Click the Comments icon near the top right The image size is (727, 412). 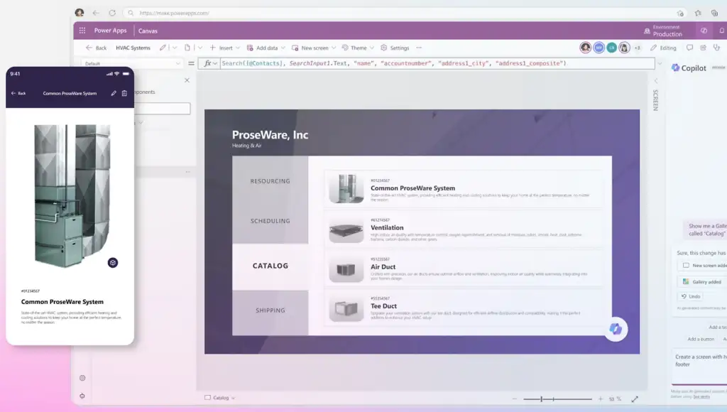(689, 48)
